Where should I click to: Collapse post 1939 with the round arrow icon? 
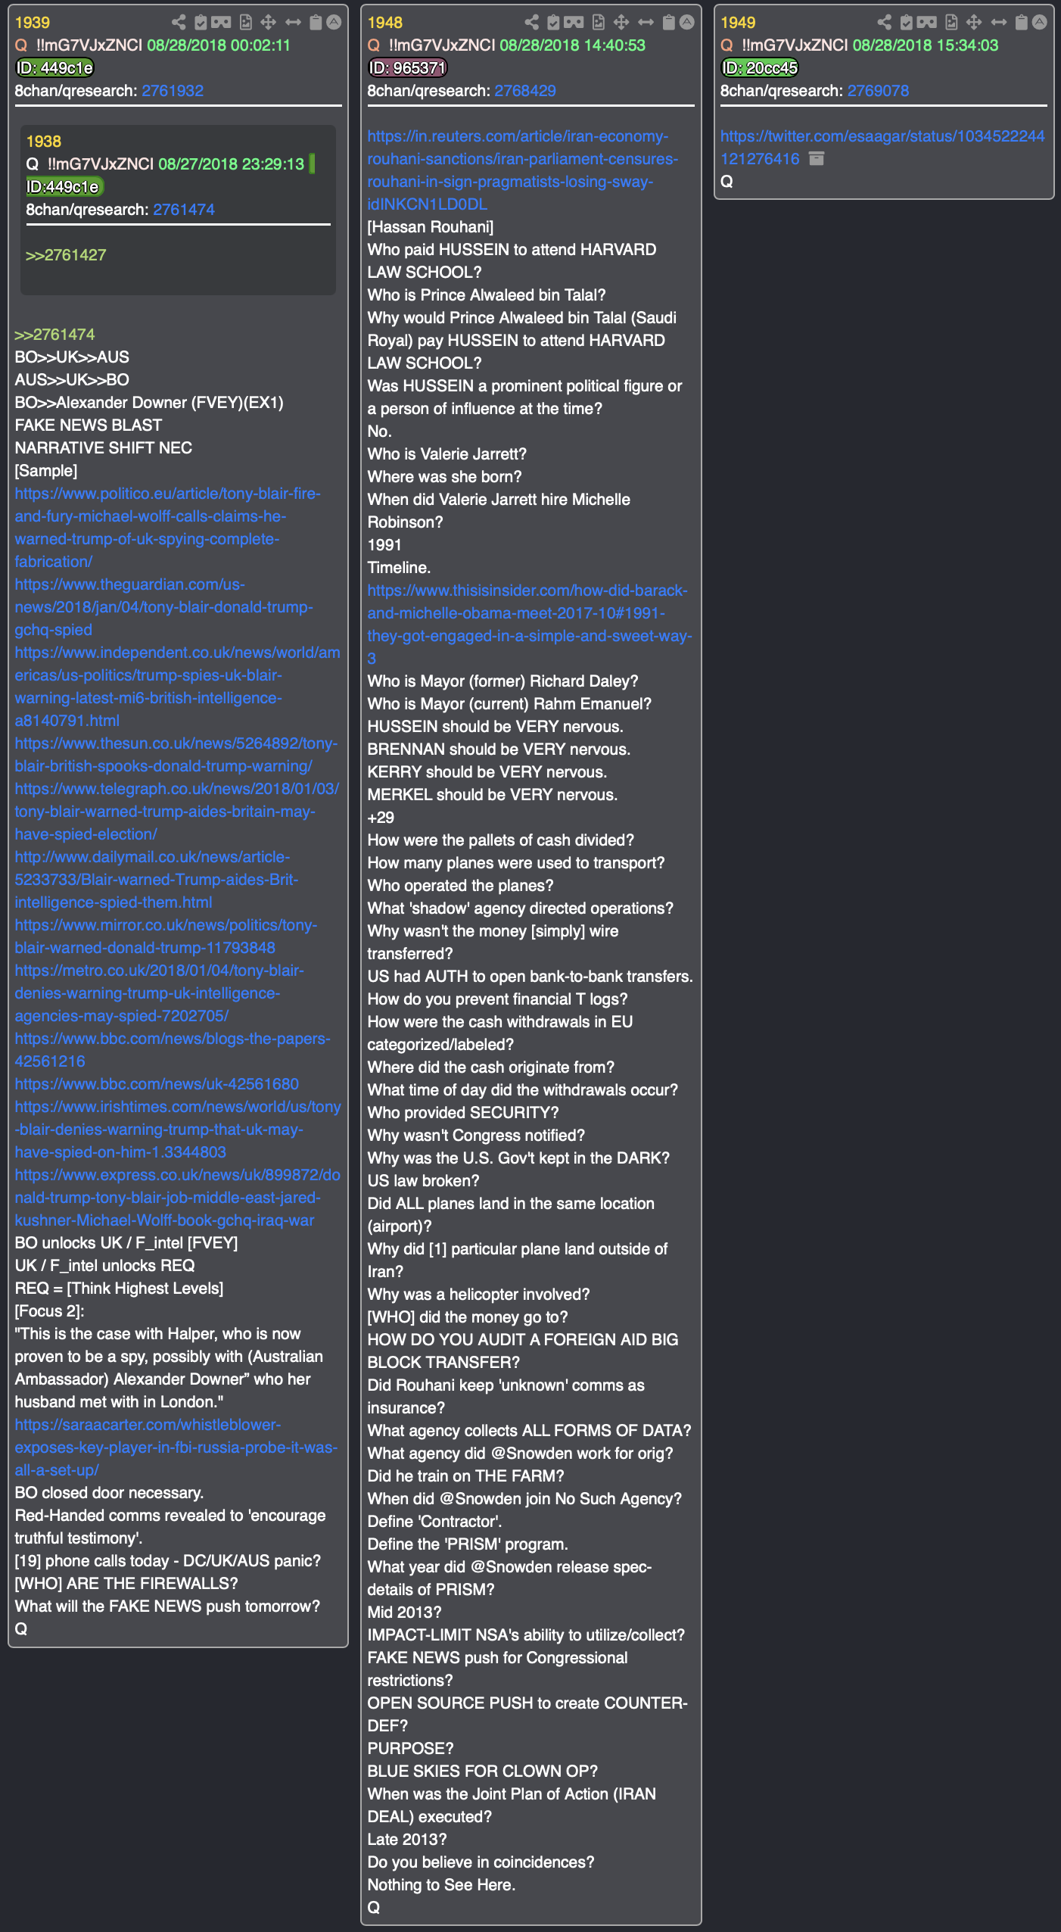[334, 23]
